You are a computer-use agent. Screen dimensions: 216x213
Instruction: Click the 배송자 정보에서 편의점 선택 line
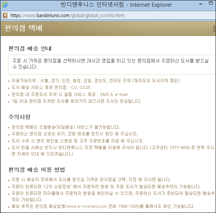(91, 180)
